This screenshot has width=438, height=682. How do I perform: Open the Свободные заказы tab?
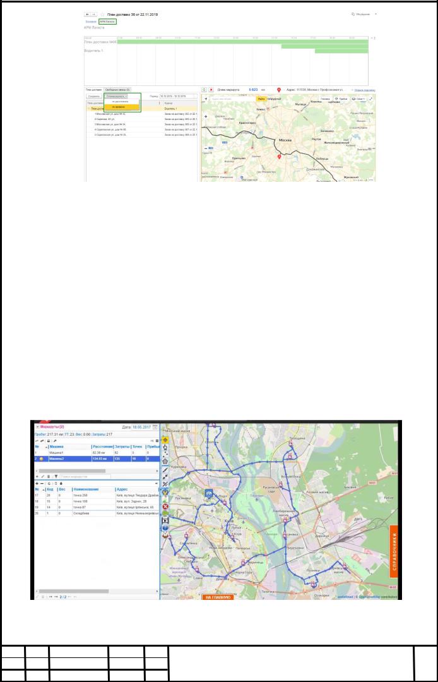(117, 90)
